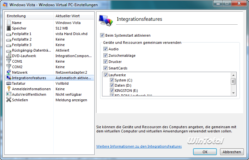Click the COM2 port icon
249x160 pixels.
9,67
